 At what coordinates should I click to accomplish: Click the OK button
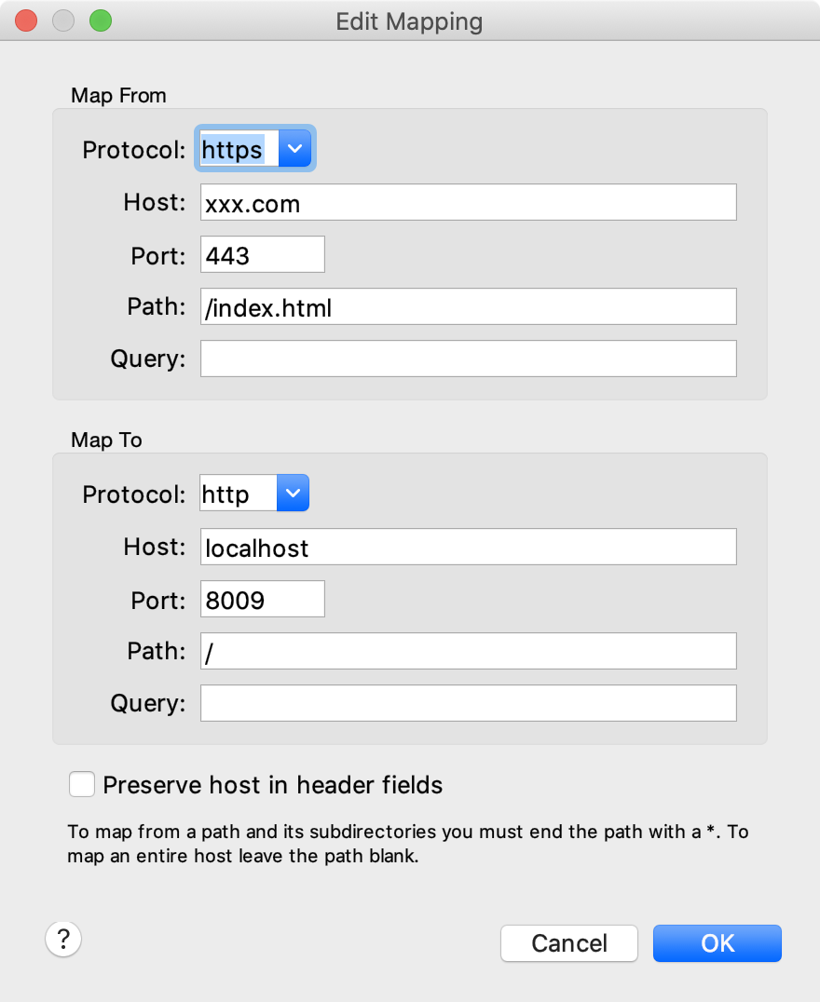coord(717,943)
